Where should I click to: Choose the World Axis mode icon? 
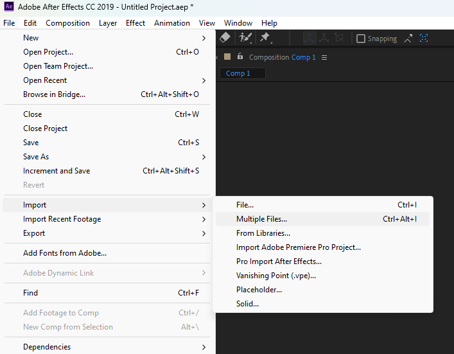[324, 39]
